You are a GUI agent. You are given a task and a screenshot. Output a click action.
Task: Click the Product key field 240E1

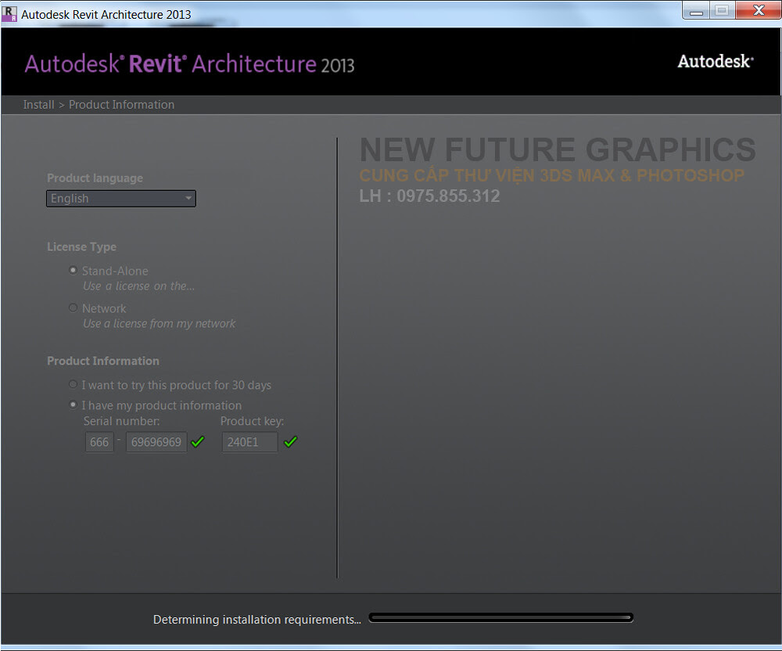pos(249,442)
